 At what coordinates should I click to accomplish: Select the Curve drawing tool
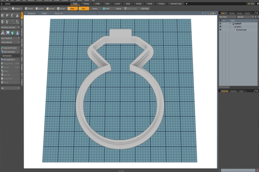(x=12, y=22)
